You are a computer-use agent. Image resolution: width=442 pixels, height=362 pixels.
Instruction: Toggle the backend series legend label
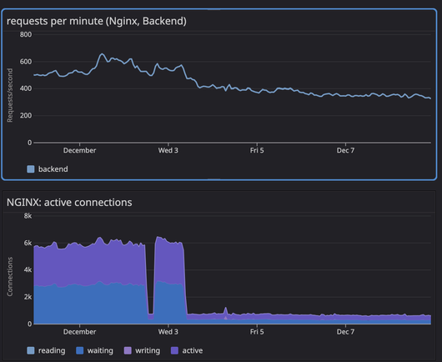pyautogui.click(x=53, y=169)
